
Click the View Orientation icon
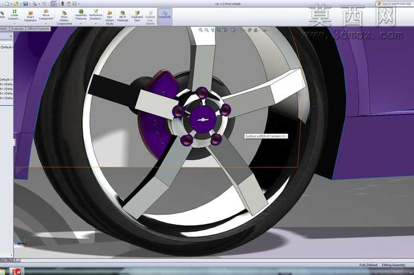coord(224,30)
